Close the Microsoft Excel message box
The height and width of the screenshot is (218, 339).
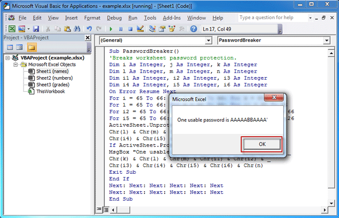coord(274,97)
